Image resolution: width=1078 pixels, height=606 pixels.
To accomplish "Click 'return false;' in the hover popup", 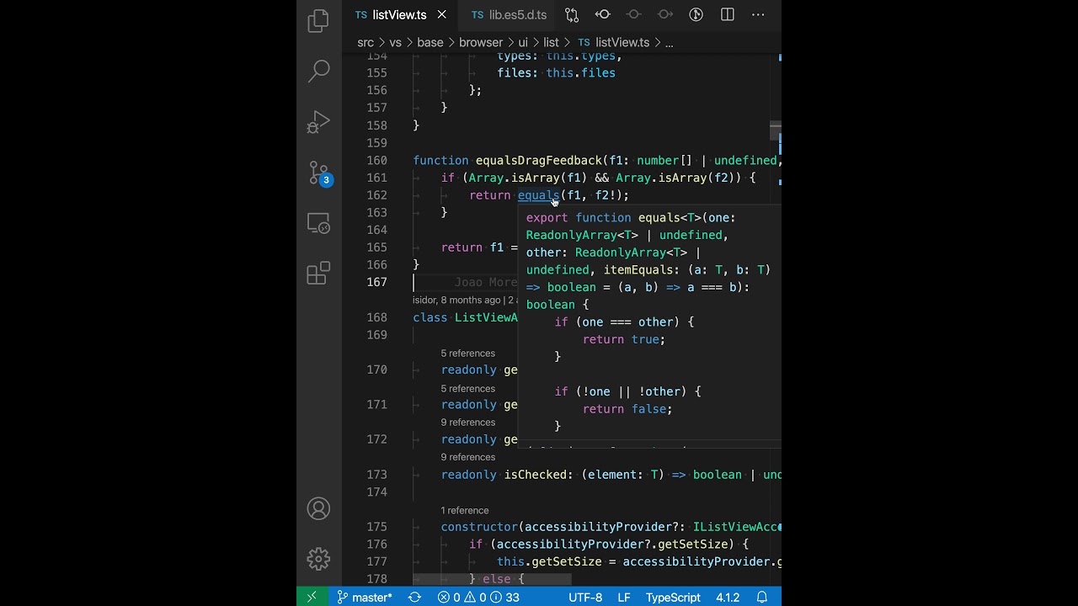I will click(627, 409).
